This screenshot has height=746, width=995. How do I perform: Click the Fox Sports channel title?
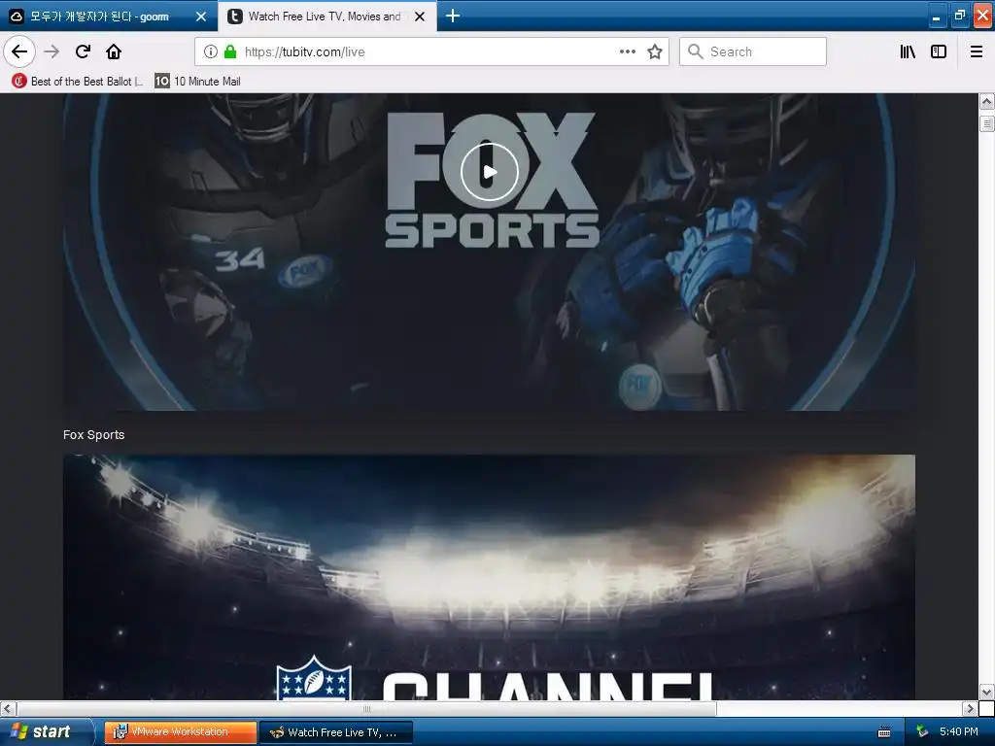click(x=94, y=434)
